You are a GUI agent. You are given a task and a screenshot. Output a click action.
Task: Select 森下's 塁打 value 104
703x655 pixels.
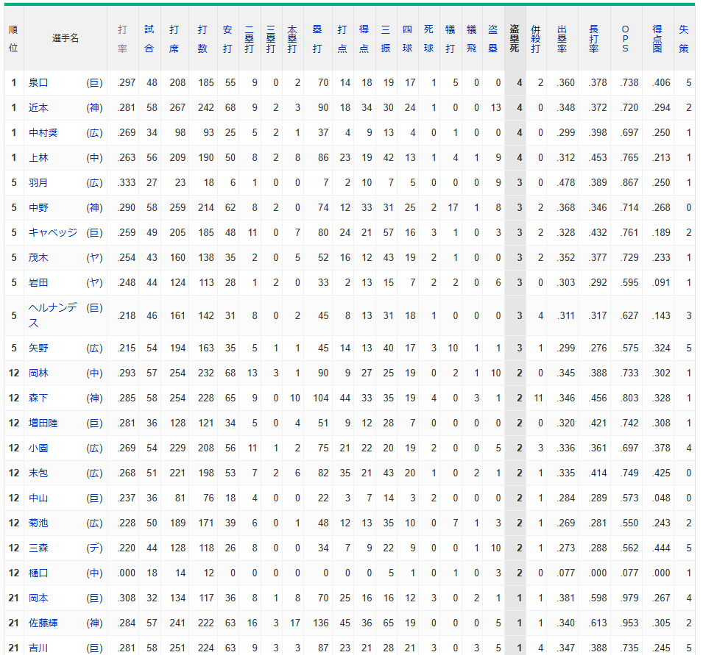coord(321,398)
